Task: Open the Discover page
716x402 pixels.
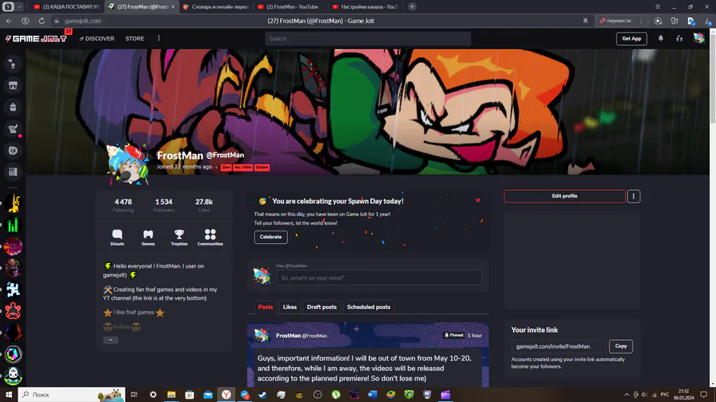Action: (97, 39)
